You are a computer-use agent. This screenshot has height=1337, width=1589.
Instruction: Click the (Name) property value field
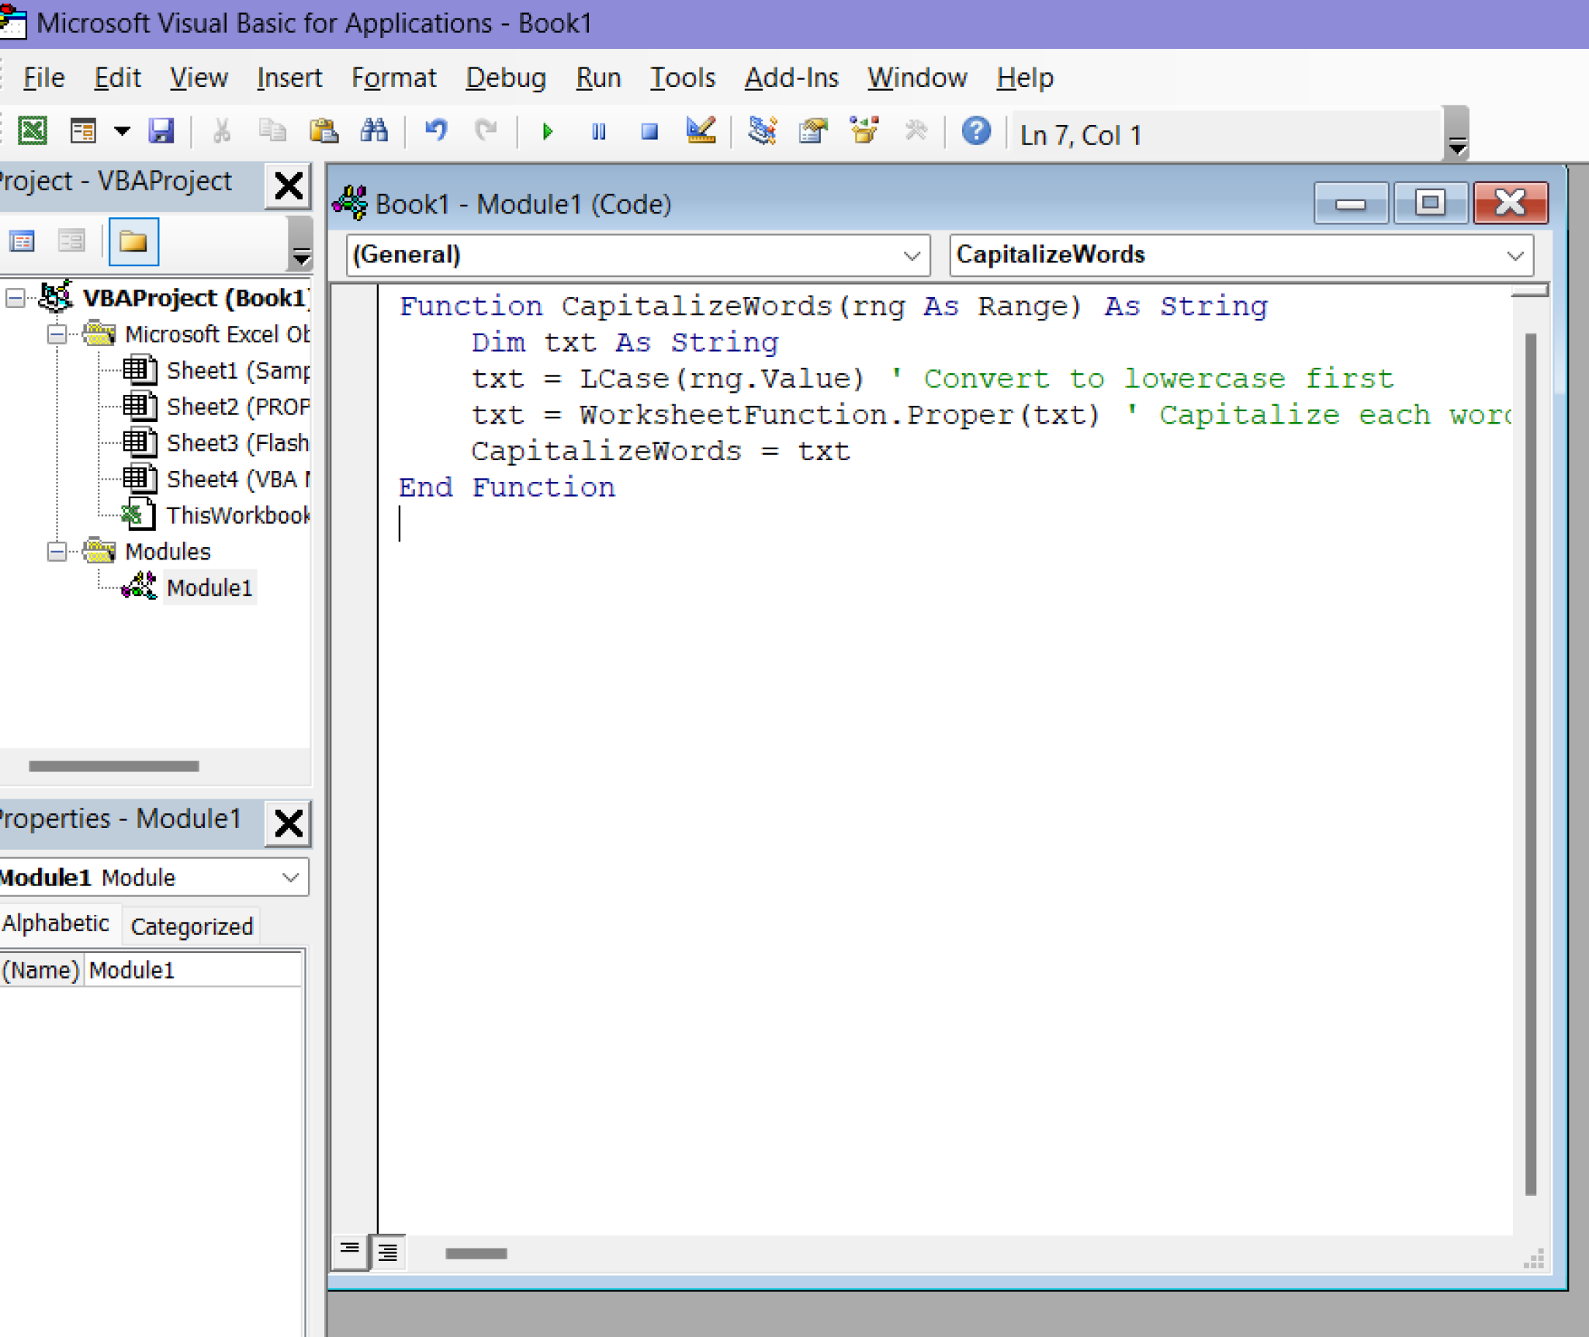(192, 970)
